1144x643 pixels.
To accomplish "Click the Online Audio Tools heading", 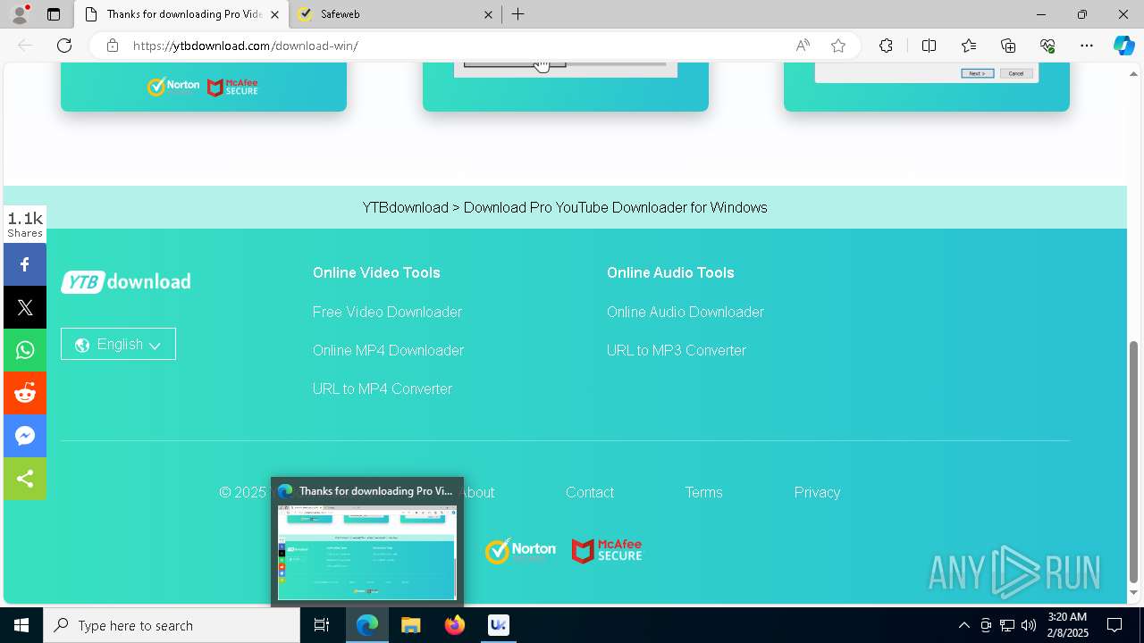I will 670,272.
